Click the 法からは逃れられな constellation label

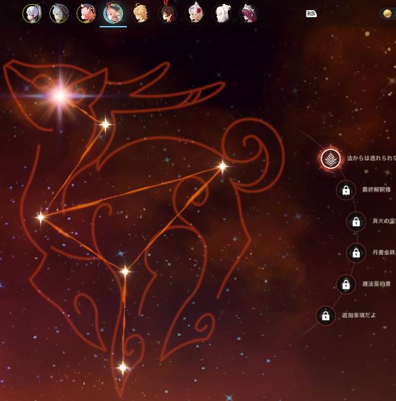[371, 158]
